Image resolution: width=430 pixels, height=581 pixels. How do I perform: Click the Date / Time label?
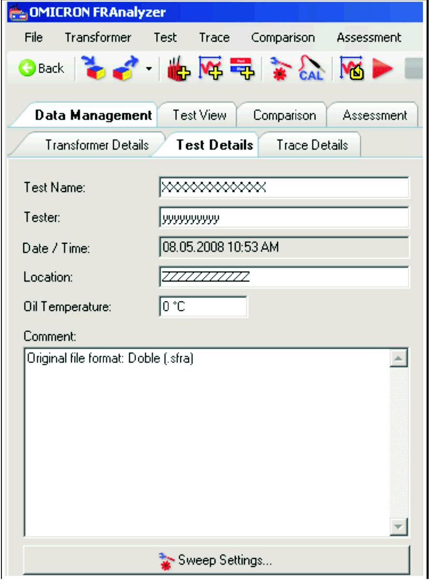coord(57,249)
